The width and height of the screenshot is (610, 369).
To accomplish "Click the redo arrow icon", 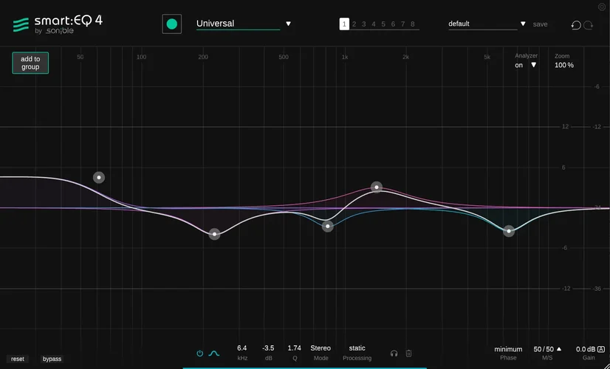I will 588,25.
